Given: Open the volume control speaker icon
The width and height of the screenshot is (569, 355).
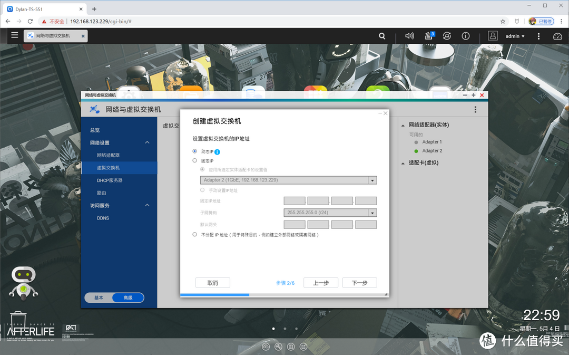Looking at the screenshot, I should (409, 36).
